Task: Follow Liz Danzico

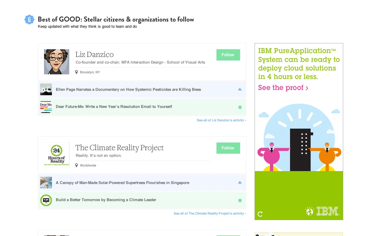Action: pyautogui.click(x=228, y=55)
